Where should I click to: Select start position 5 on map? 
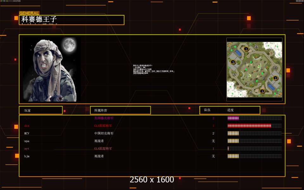(262, 91)
